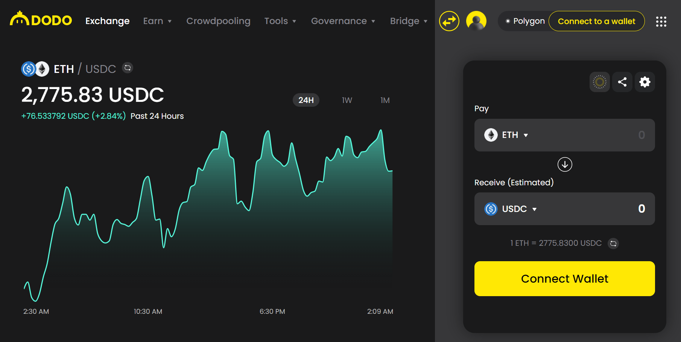
Task: Select the 24H chart timeframe
Action: point(306,100)
